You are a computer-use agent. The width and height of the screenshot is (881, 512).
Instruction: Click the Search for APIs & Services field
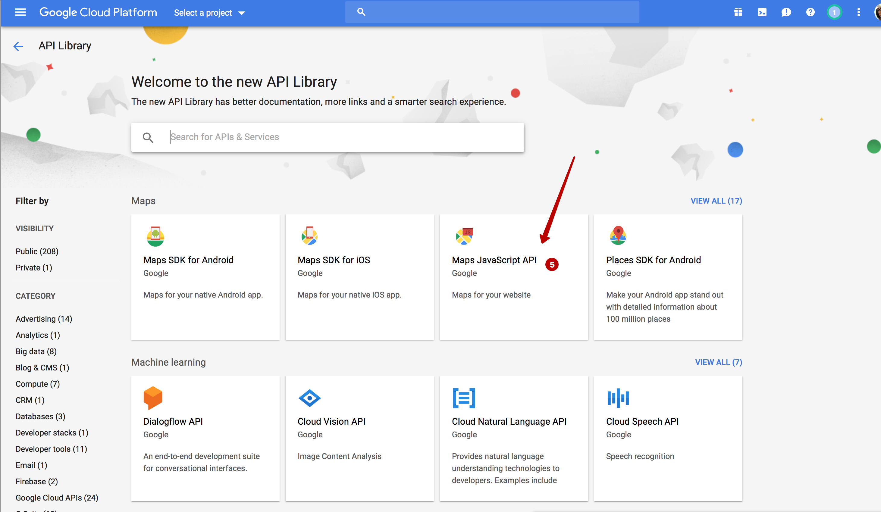(x=328, y=137)
